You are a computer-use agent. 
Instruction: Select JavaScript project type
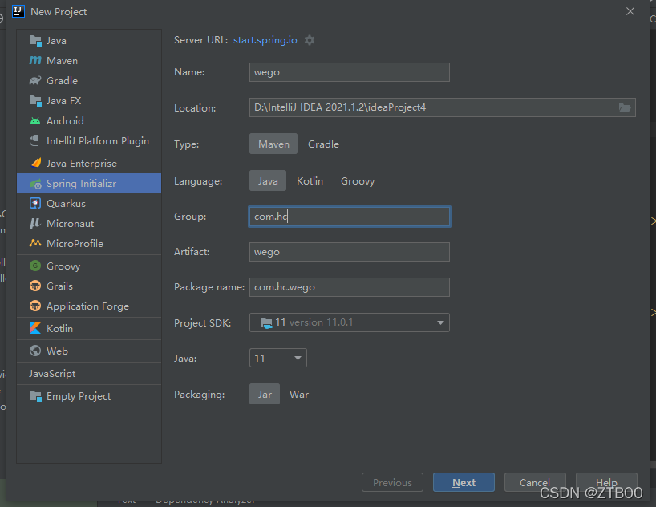point(89,374)
